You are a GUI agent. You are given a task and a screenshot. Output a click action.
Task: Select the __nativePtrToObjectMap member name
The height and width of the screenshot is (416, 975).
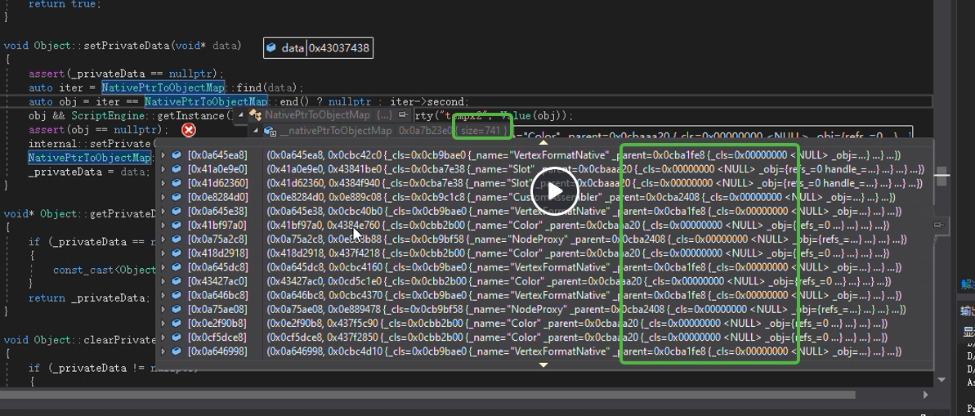coord(336,131)
